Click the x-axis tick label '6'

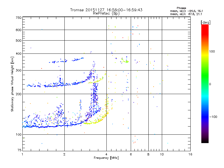(131, 154)
